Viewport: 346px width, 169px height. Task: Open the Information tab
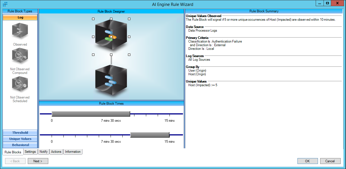click(73, 152)
